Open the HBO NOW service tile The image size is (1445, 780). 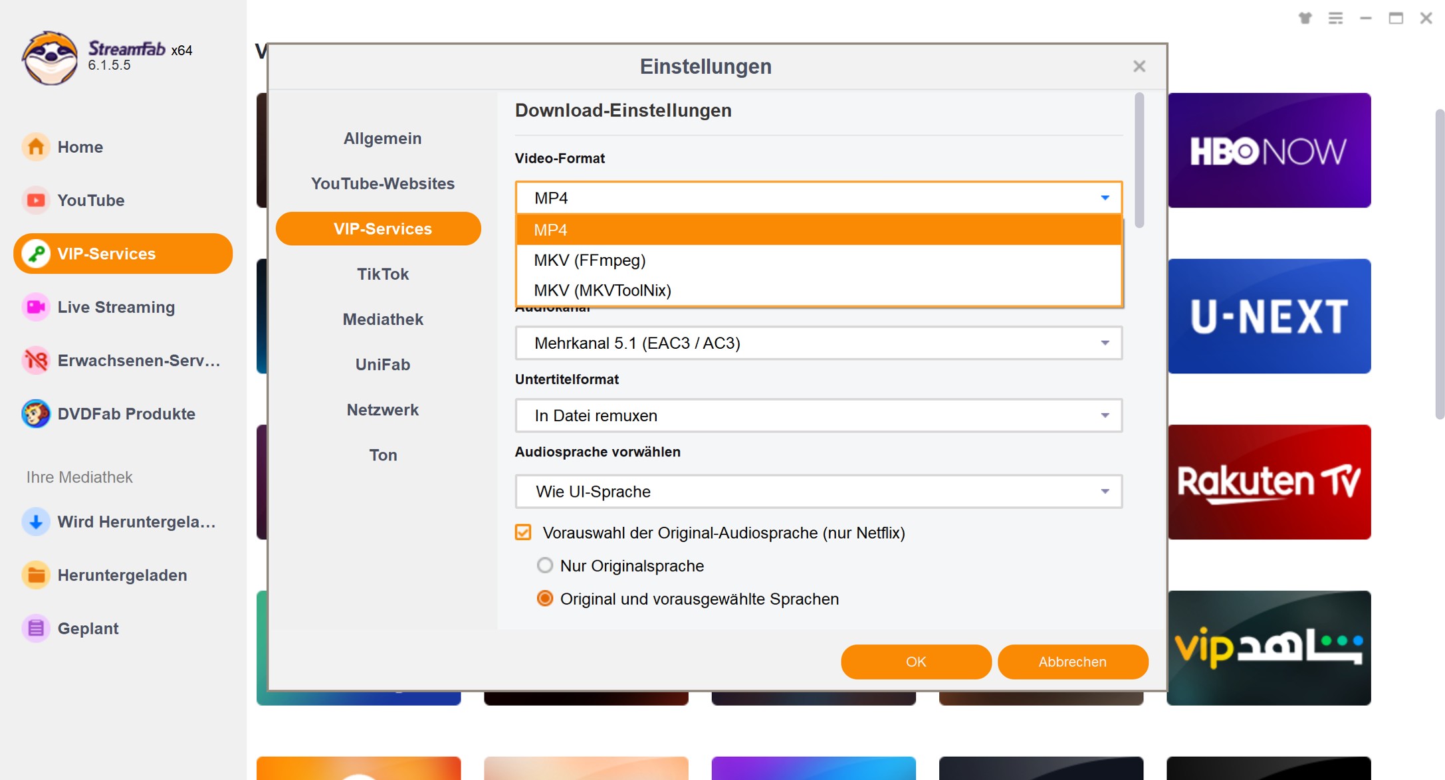click(x=1269, y=150)
